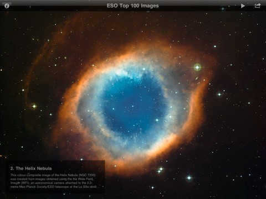The height and width of the screenshot is (199, 266).
Task: Click the bright green-haloed star beside the nebula
Action: tap(197, 67)
